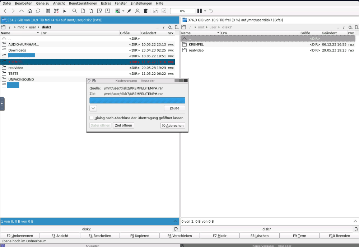Image resolution: width=359 pixels, height=247 pixels.
Task: Click the new file page icon
Action: click(x=83, y=11)
